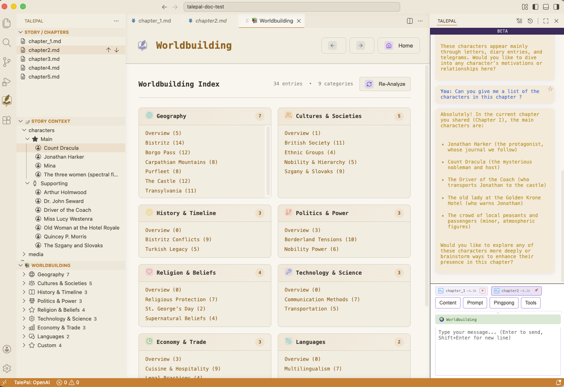Open errors and warnings in status bar
The width and height of the screenshot is (564, 387).
click(x=68, y=383)
